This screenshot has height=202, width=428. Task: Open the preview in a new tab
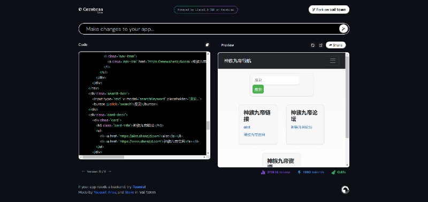321,45
